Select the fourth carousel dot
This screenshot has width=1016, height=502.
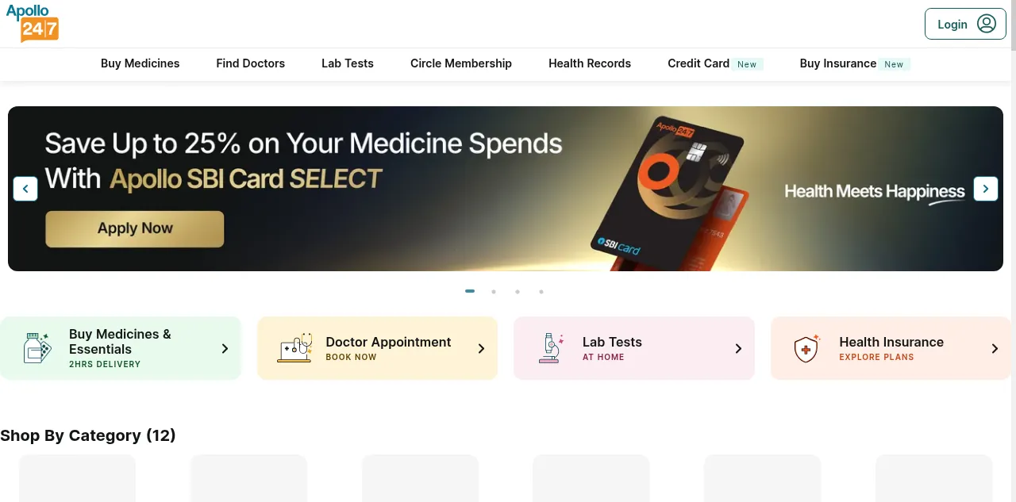[x=541, y=292]
